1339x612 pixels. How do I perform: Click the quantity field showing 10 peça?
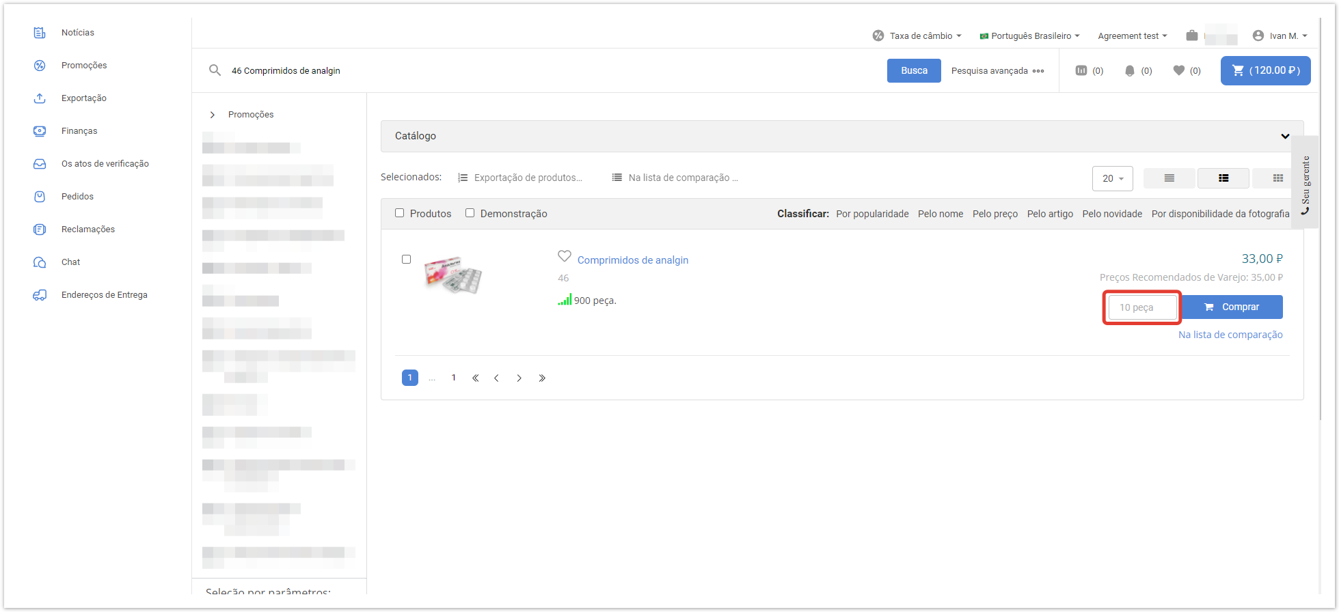click(1142, 307)
